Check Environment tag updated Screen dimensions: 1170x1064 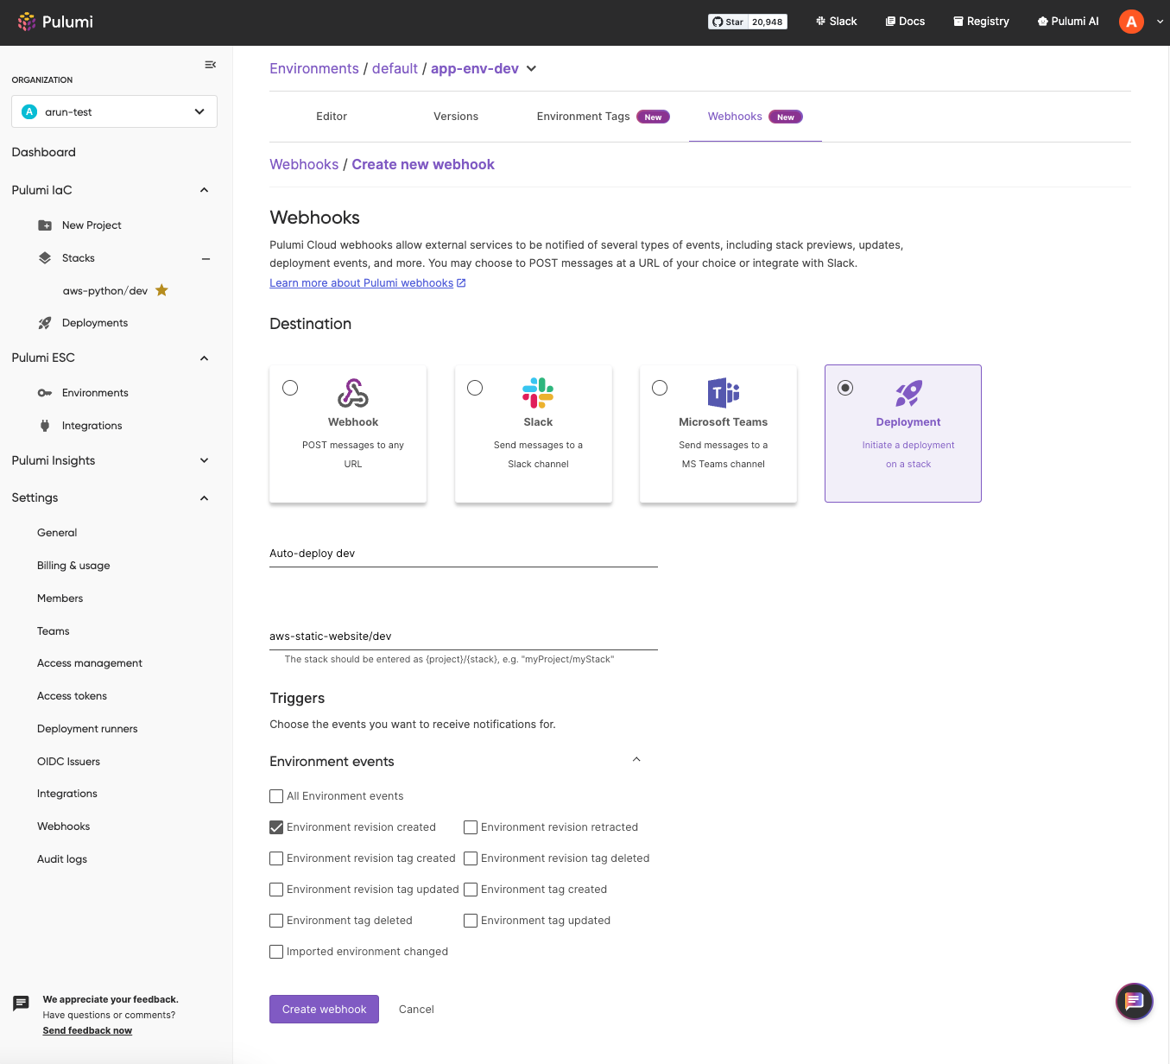pos(471,921)
